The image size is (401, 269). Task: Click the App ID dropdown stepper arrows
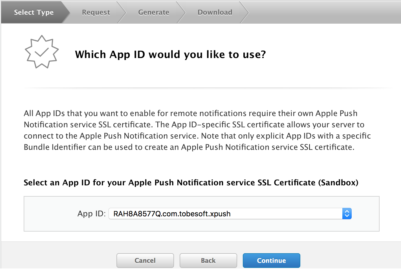click(347, 214)
